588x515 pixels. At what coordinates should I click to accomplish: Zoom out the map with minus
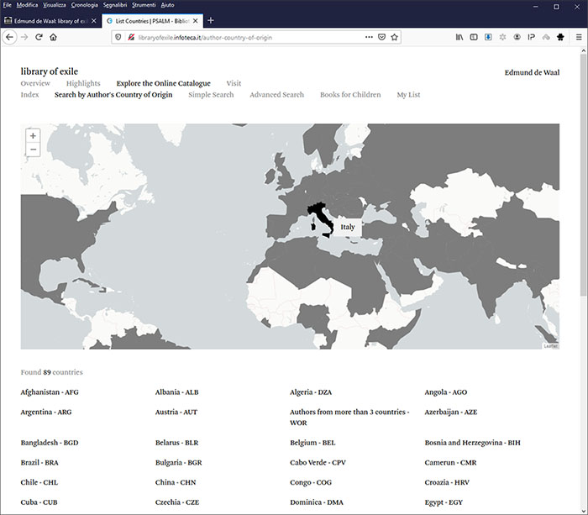[x=33, y=150]
